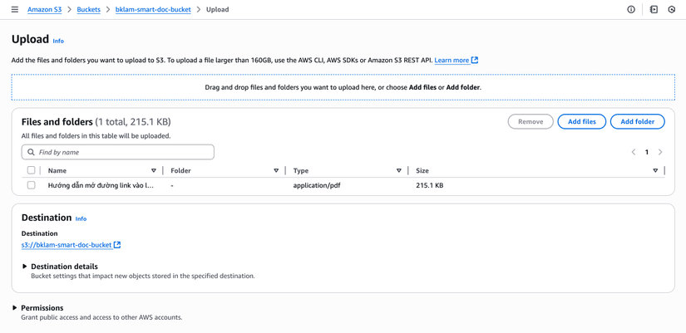Navigate to Buckets breadcrumb
Screen dimensions: 686x333
pyautogui.click(x=88, y=10)
